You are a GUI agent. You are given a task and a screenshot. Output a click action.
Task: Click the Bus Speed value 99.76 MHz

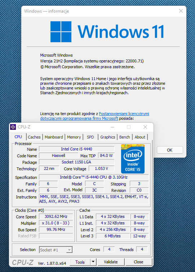click(x=56, y=229)
